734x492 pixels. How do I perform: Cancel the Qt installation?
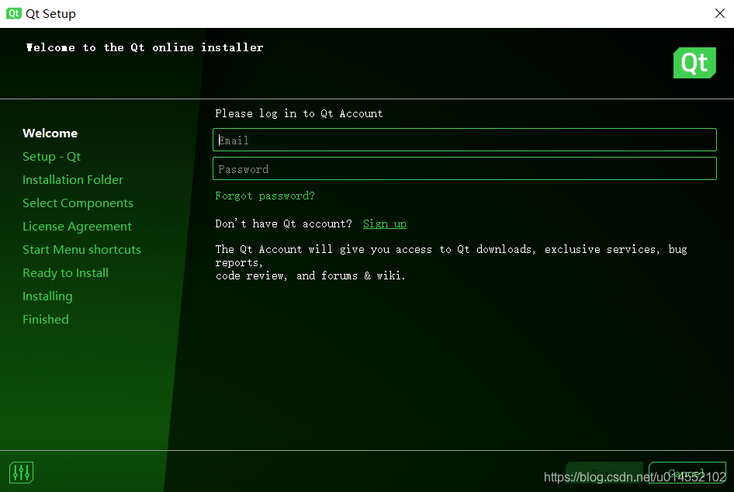click(687, 473)
